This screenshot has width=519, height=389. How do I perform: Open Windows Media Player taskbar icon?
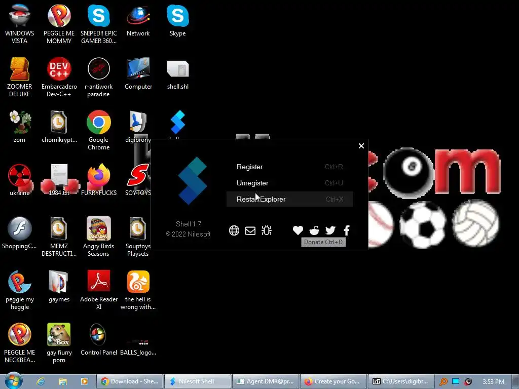(x=85, y=381)
